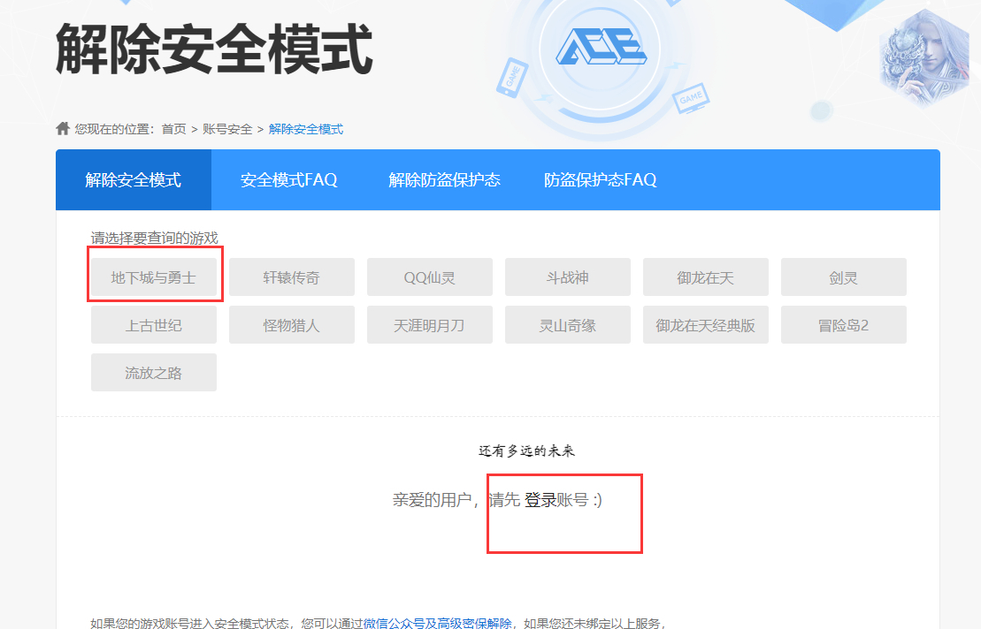This screenshot has height=629, width=981.
Task: Select the QQ仙灵 game
Action: (430, 277)
